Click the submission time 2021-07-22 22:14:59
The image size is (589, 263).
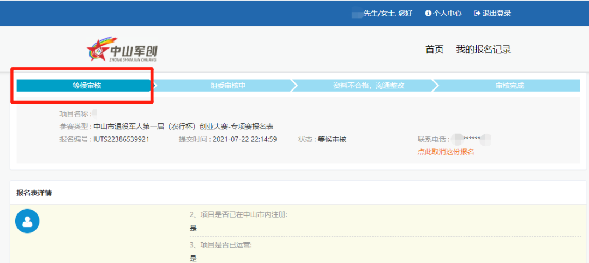tap(243, 139)
